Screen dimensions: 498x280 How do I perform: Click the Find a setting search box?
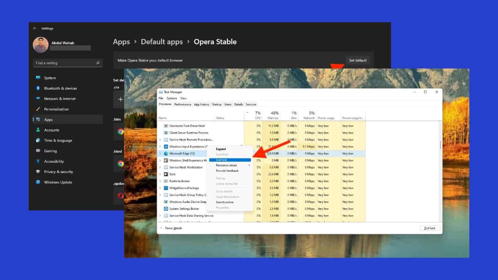coord(68,63)
